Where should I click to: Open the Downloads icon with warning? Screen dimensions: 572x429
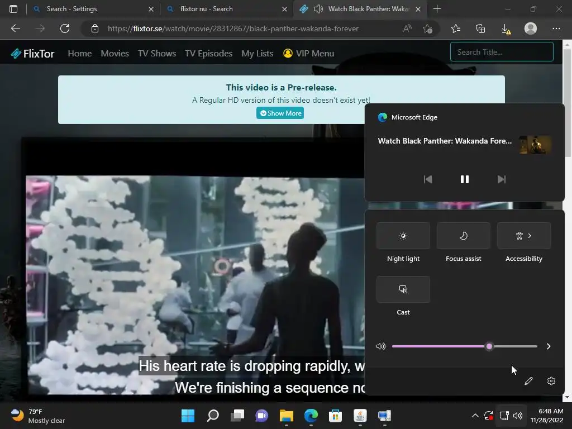click(506, 29)
